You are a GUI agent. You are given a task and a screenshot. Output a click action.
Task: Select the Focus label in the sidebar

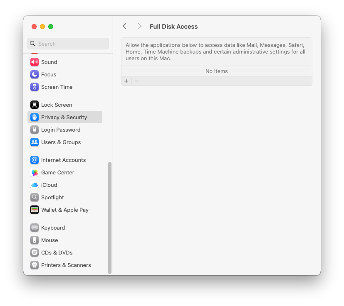49,74
